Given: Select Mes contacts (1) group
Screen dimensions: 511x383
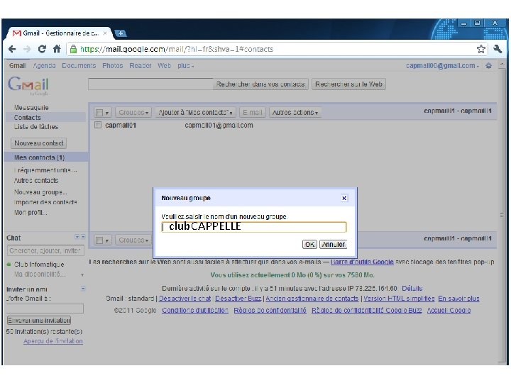Looking at the screenshot, I should click(x=40, y=157).
